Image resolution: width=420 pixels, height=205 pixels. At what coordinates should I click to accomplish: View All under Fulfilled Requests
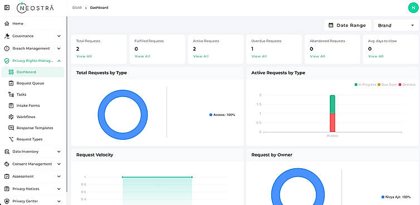tap(142, 56)
